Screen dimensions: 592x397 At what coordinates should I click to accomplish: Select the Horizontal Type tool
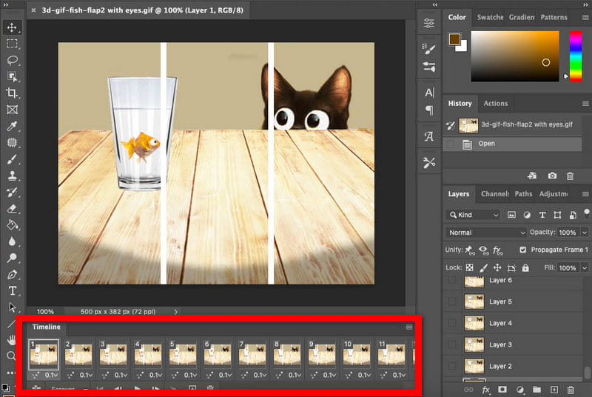[12, 290]
